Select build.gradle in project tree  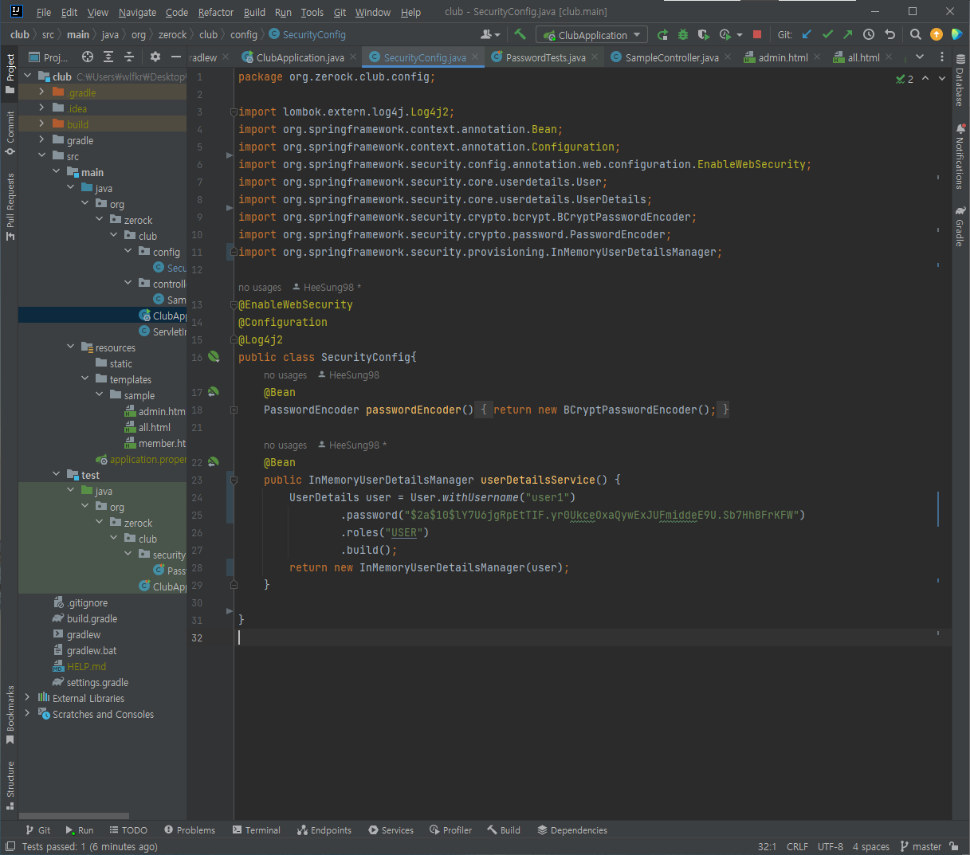(92, 618)
